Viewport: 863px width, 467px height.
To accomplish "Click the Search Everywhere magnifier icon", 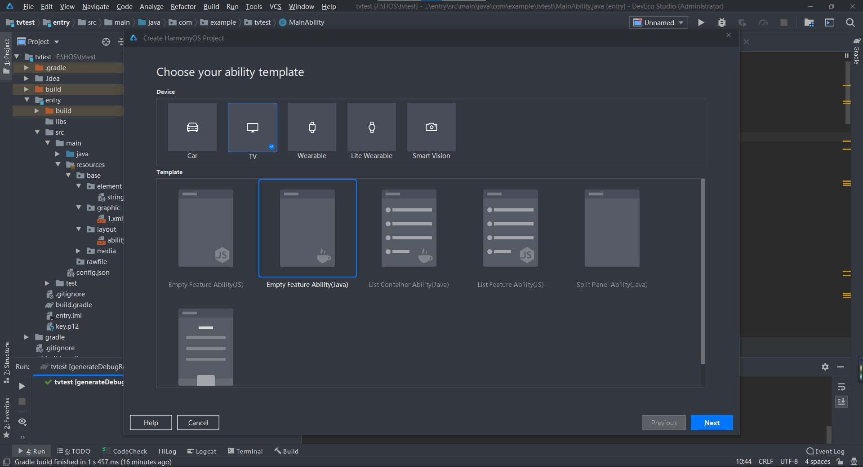I will (850, 22).
